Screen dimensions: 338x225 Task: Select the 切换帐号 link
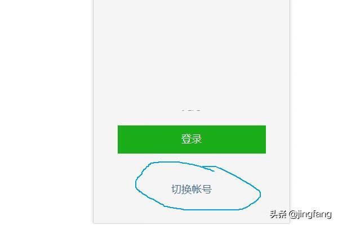192,189
